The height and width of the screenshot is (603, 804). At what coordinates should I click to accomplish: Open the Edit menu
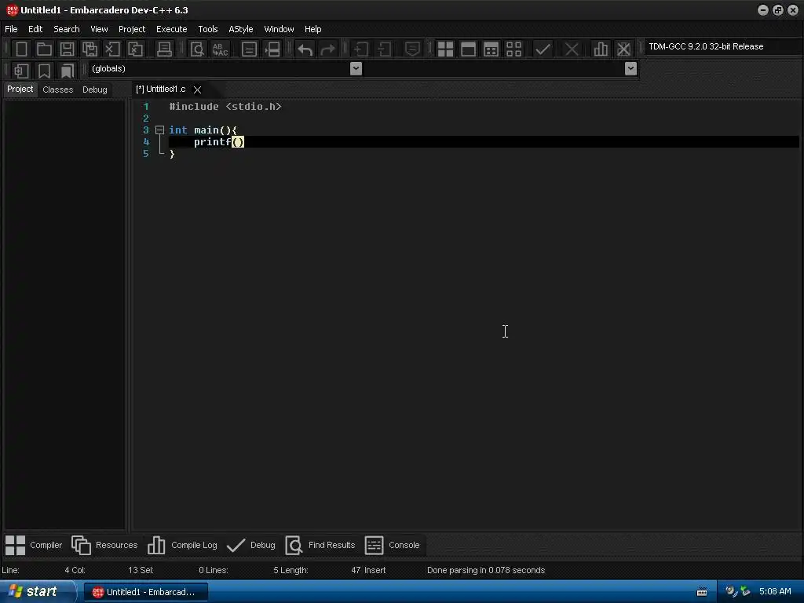35,29
